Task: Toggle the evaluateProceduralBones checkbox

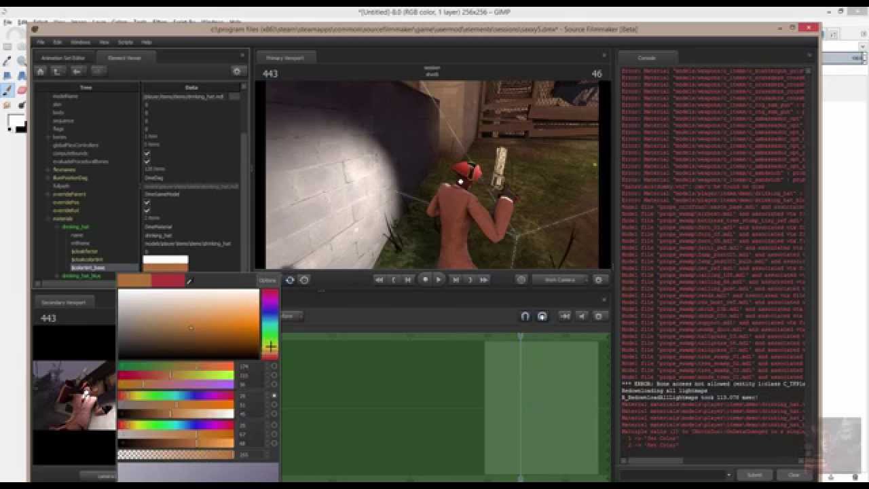Action: tap(147, 162)
